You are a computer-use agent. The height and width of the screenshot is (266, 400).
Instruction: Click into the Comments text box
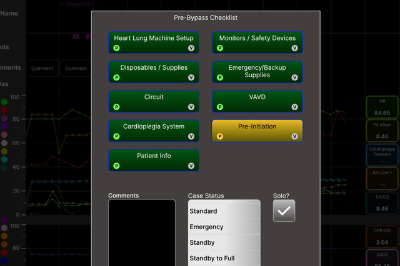click(142, 232)
